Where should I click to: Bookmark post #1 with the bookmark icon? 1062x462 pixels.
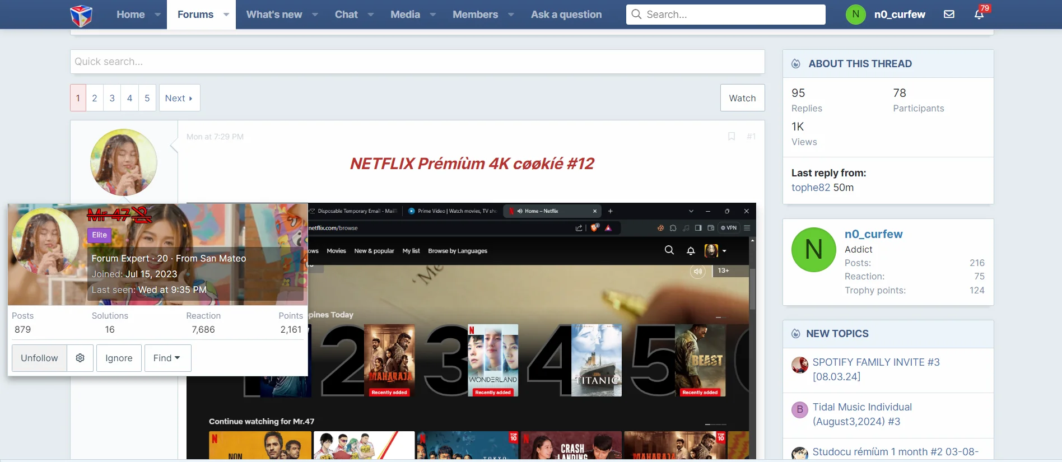click(732, 136)
